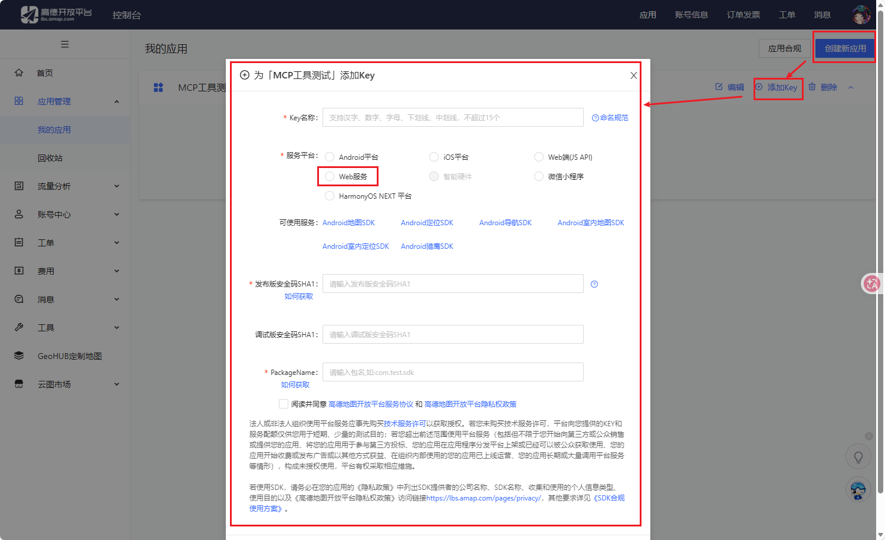Click the 创建新应用 button
This screenshot has height=540, width=885.
(x=845, y=48)
